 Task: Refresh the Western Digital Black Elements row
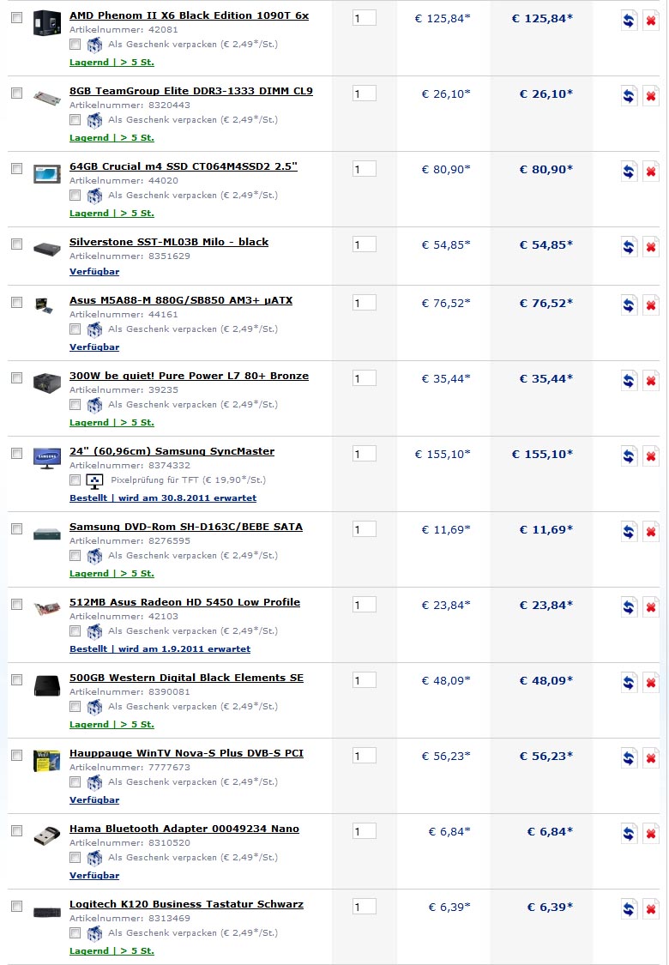(x=629, y=683)
